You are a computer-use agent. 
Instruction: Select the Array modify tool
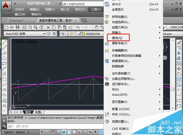[x=179, y=63]
